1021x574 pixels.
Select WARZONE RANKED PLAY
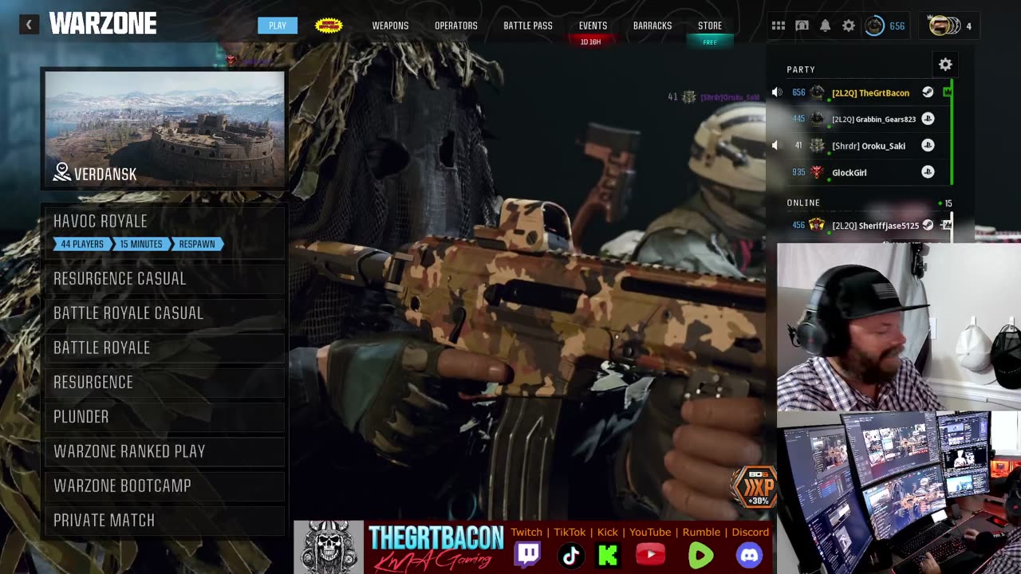point(164,451)
